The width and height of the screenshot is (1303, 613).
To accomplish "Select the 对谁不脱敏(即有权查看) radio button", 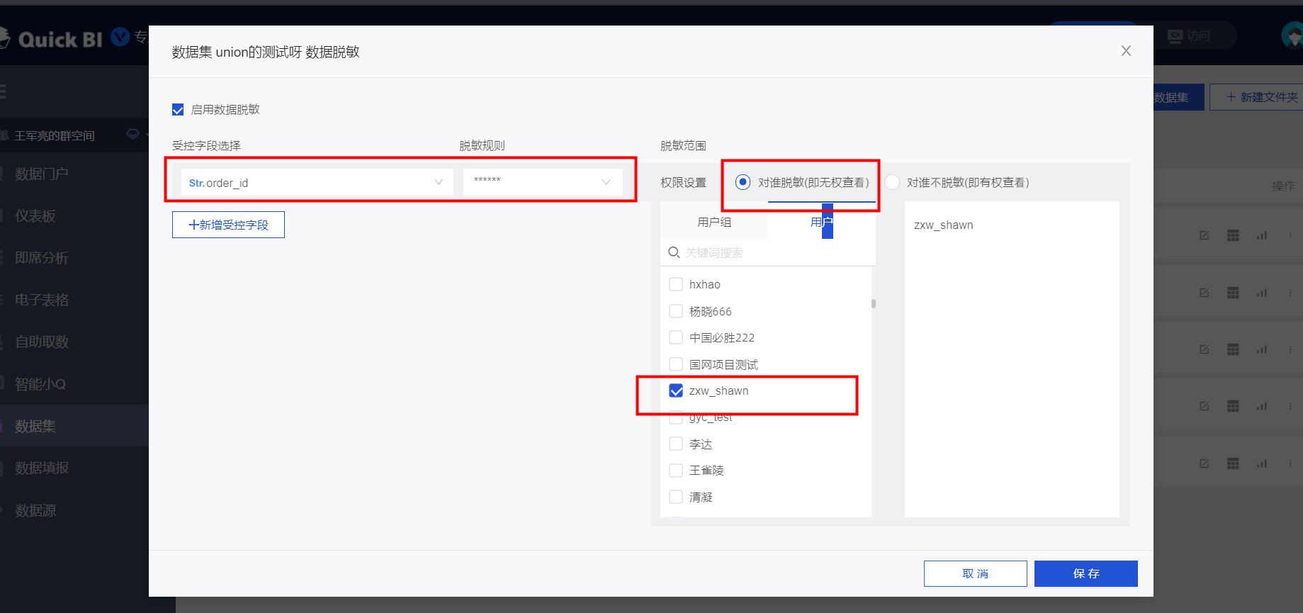I will 892,183.
